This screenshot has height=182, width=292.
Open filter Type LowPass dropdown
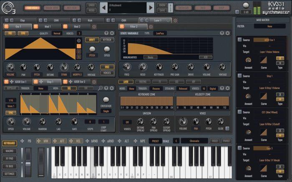tap(160, 33)
